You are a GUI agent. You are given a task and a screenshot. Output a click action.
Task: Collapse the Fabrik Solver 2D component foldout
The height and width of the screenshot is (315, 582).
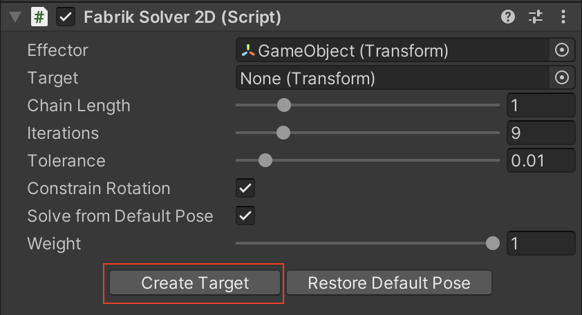click(x=15, y=17)
